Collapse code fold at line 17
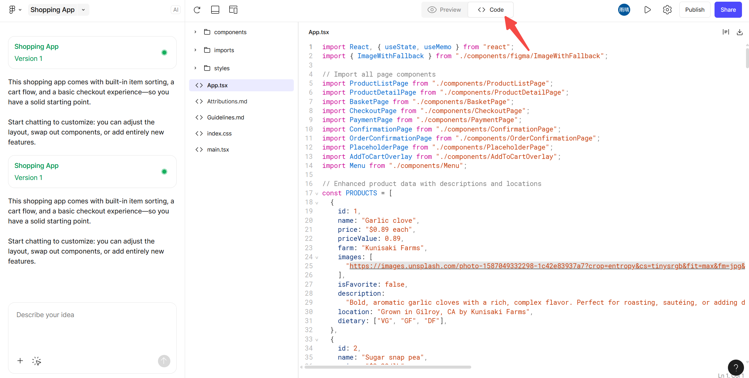 [x=317, y=193]
